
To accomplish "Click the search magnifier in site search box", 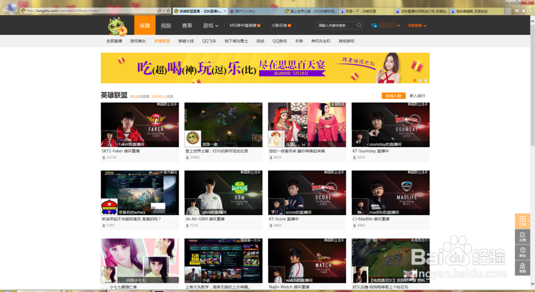I will [x=359, y=25].
